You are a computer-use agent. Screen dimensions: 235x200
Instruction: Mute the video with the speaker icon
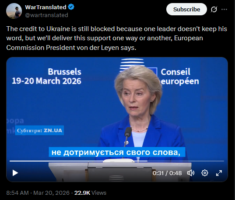(x=191, y=173)
